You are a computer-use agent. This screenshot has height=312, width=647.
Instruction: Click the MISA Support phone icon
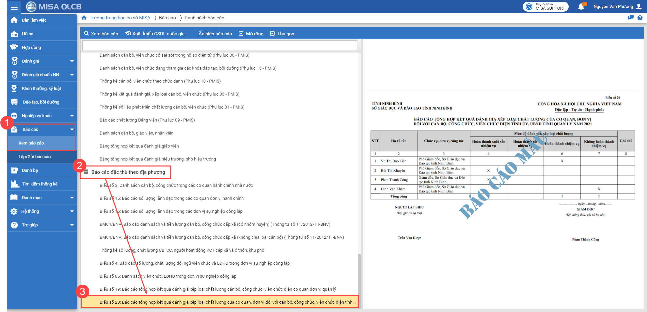click(529, 7)
